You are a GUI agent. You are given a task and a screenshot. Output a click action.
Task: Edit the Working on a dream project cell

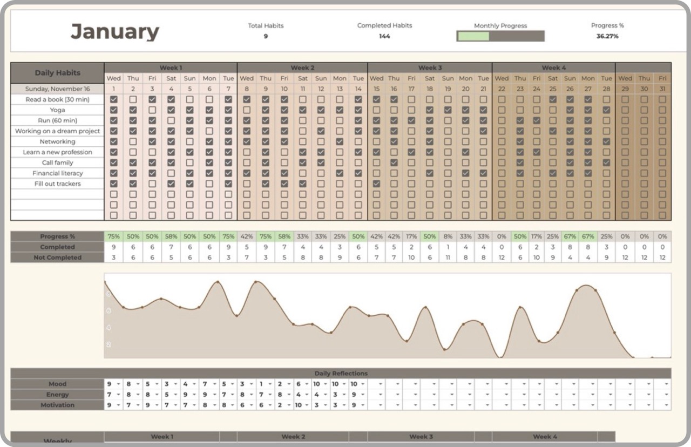click(57, 131)
